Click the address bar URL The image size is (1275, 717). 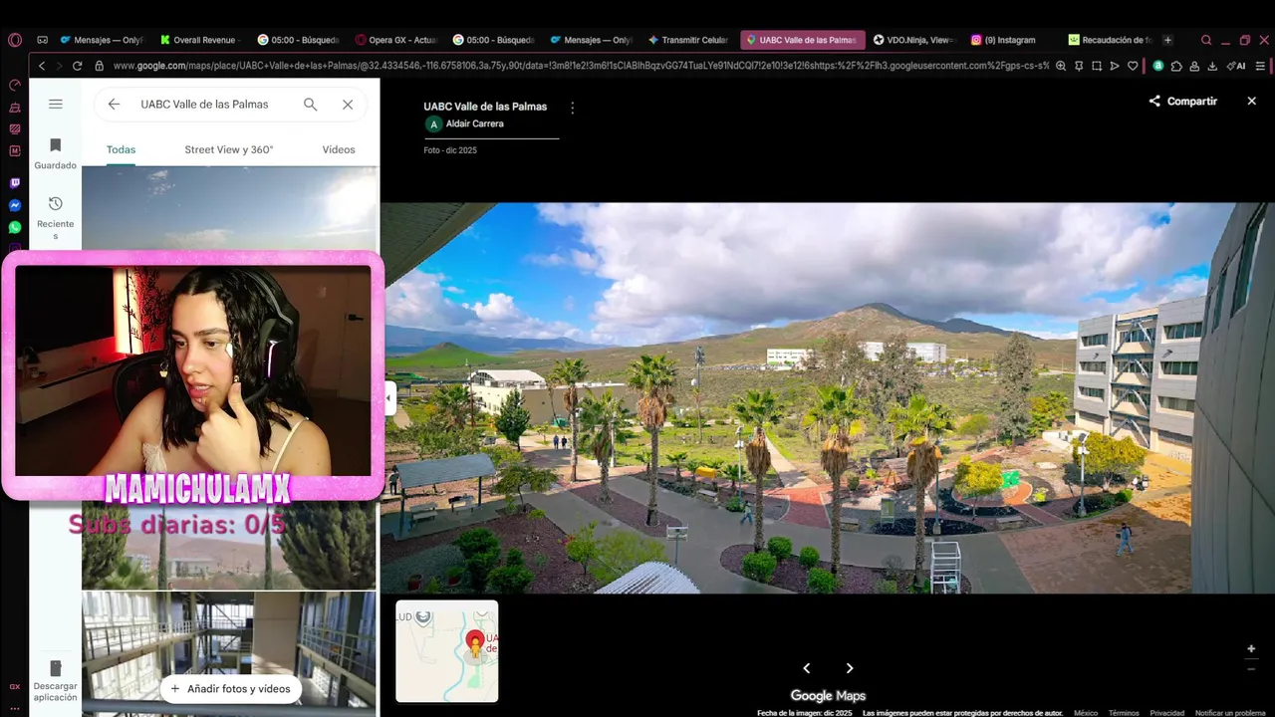581,66
